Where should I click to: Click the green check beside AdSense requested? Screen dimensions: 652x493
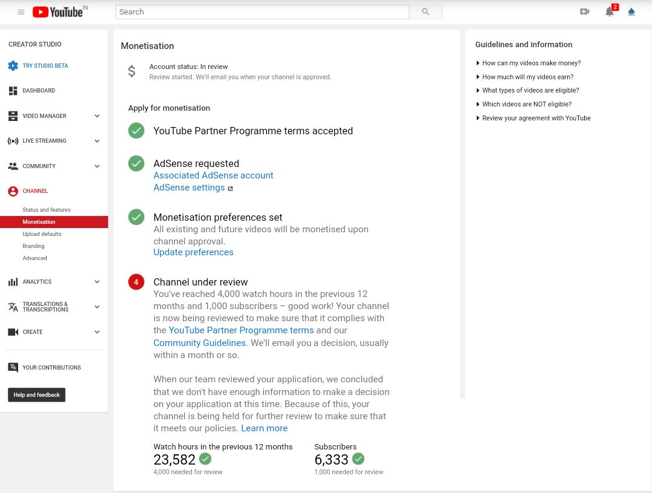coord(136,164)
